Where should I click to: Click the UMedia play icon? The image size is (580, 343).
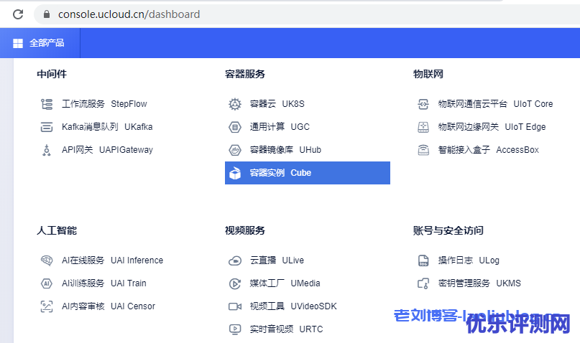pos(235,283)
